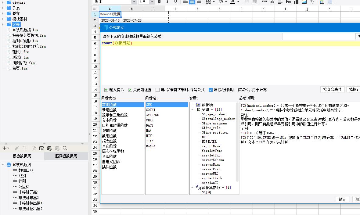Align cell text right

[199, 2]
